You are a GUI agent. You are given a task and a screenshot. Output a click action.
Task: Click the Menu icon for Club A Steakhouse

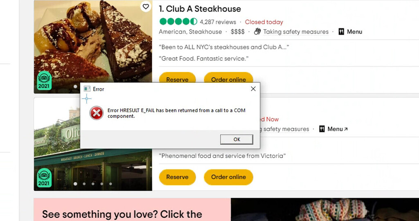click(341, 32)
